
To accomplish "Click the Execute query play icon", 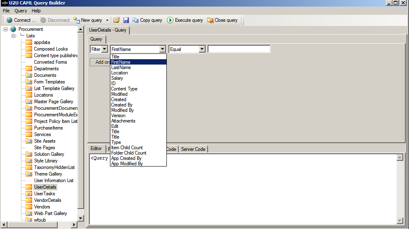I will 170,20.
